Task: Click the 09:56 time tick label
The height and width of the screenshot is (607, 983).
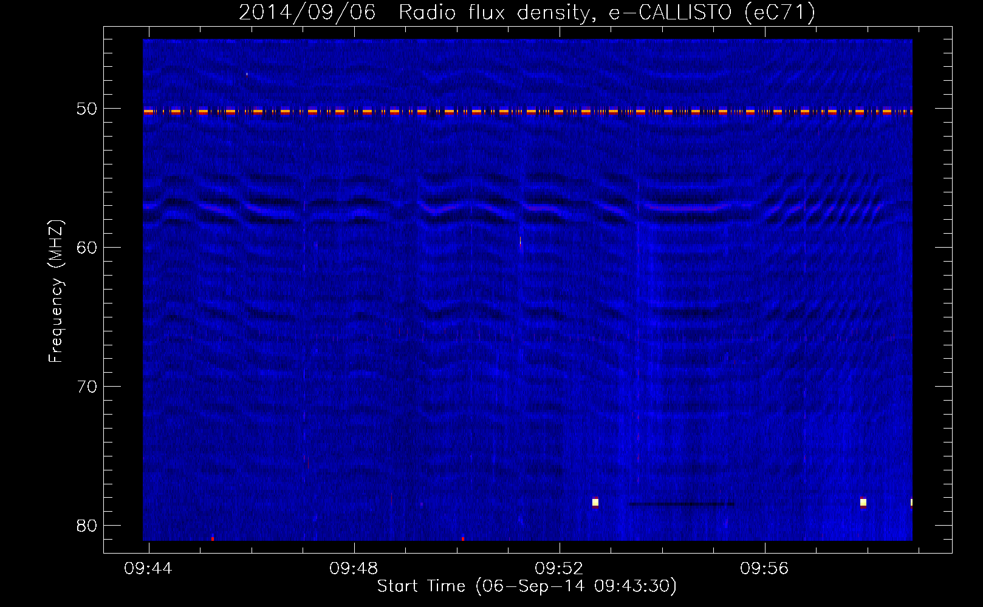Action: pos(764,568)
